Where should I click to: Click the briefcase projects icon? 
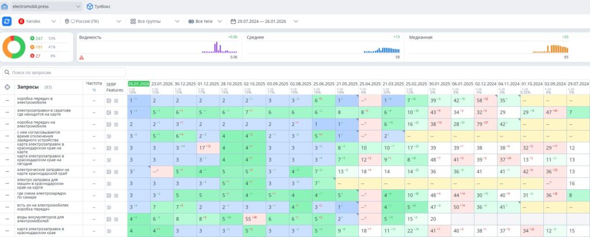pyautogui.click(x=5, y=6)
